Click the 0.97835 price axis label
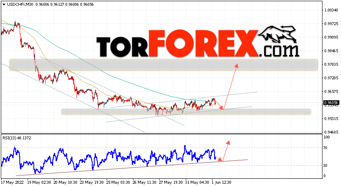 [331, 65]
